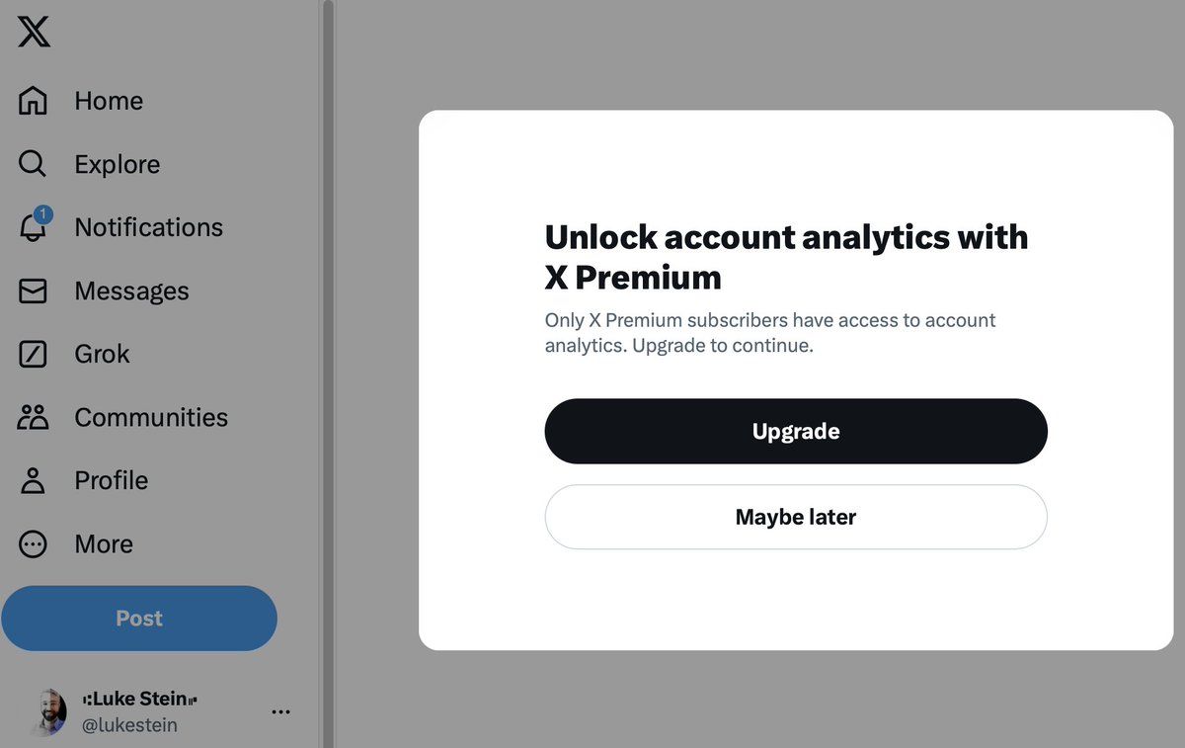This screenshot has width=1185, height=748.
Task: Expand account menu with three dots
Action: tap(280, 711)
